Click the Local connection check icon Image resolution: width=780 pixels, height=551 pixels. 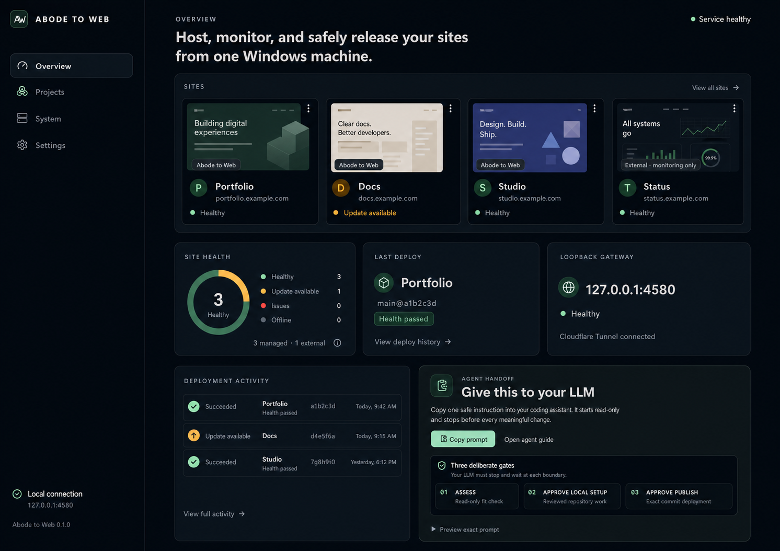pyautogui.click(x=17, y=494)
